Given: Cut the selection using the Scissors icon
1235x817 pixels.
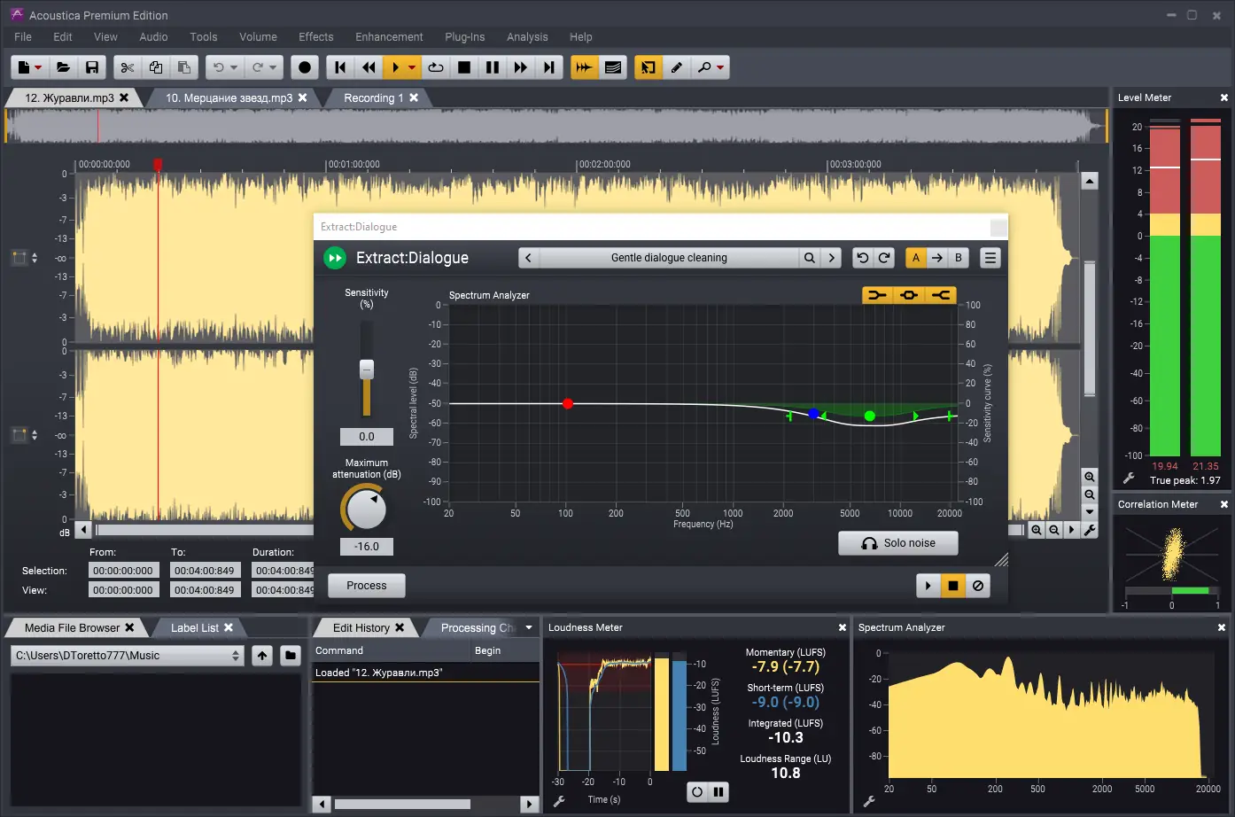Looking at the screenshot, I should point(127,66).
